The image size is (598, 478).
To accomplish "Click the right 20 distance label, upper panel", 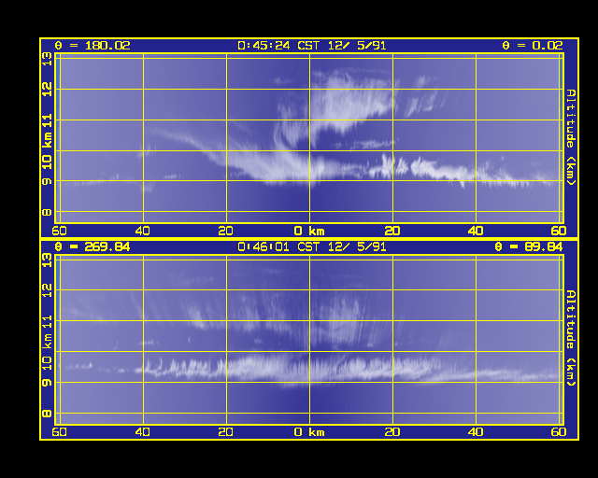I will [x=392, y=231].
